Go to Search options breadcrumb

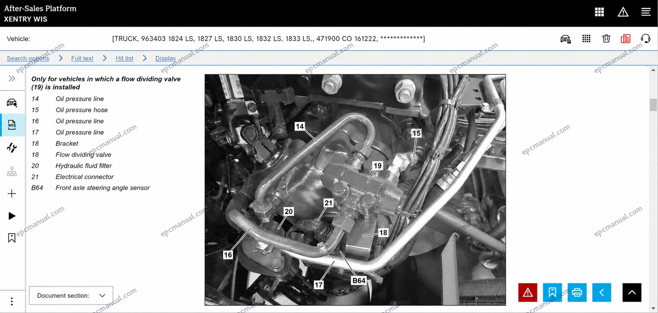28,58
